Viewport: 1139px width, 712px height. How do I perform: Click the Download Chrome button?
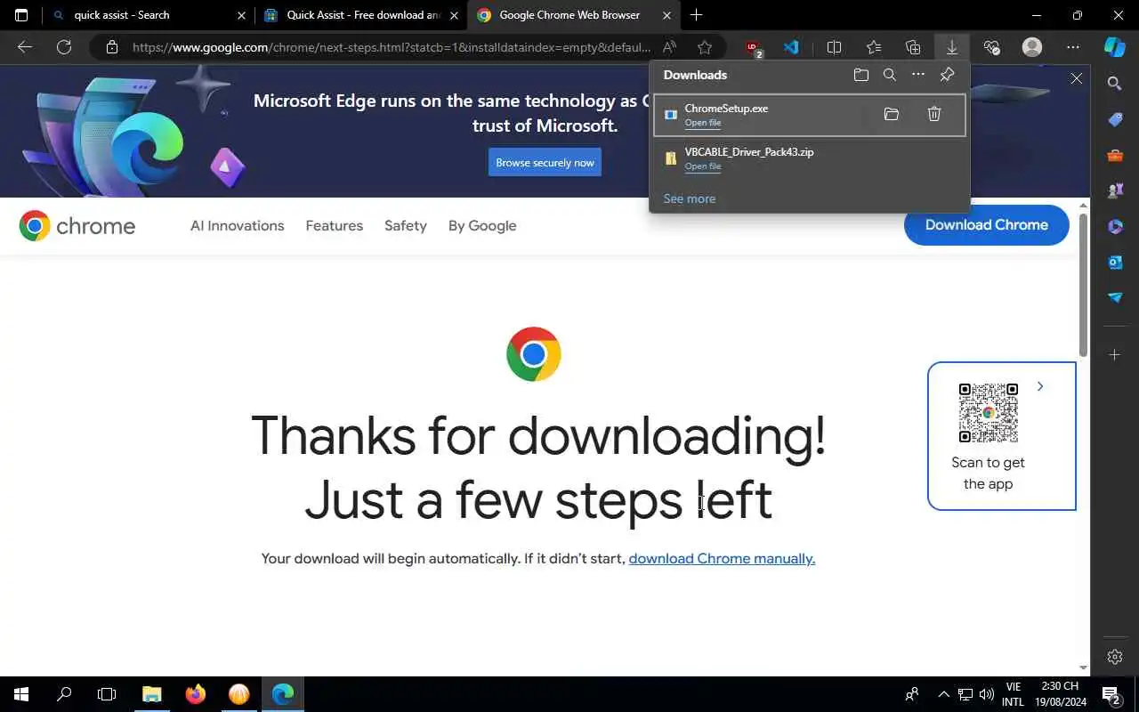tap(986, 225)
